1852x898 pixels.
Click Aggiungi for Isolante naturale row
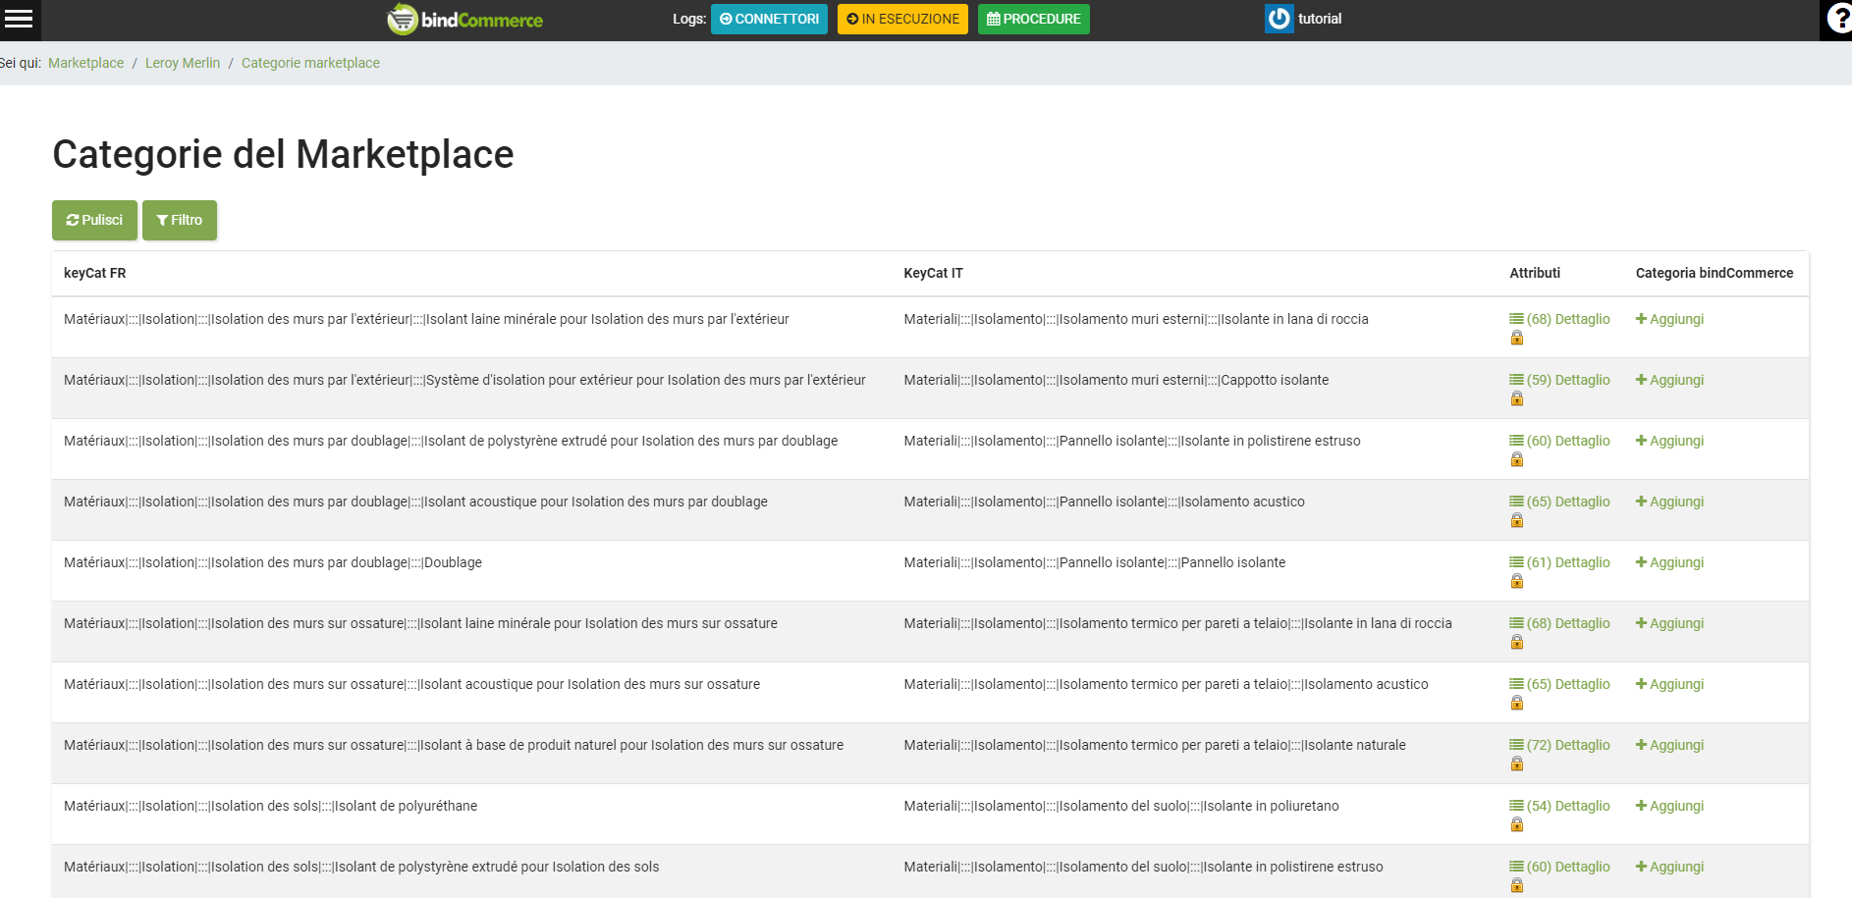tap(1669, 745)
